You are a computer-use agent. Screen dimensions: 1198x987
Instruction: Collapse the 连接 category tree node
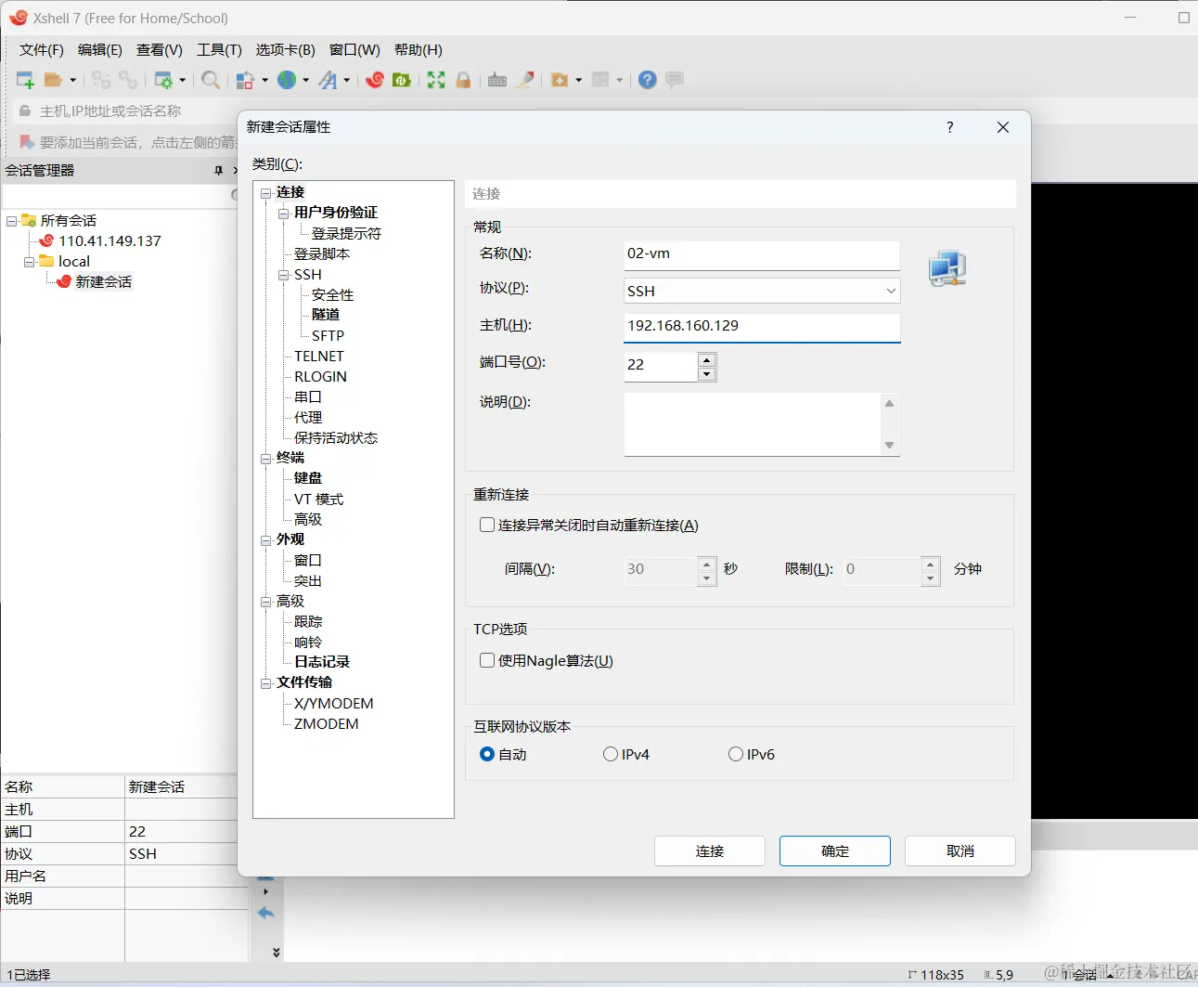pyautogui.click(x=266, y=193)
